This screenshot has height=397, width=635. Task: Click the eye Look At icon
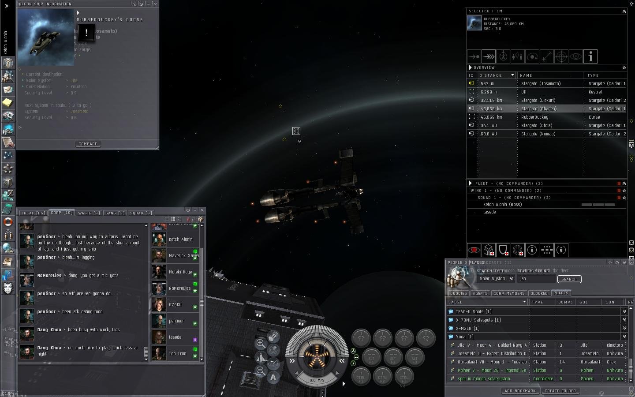576,56
